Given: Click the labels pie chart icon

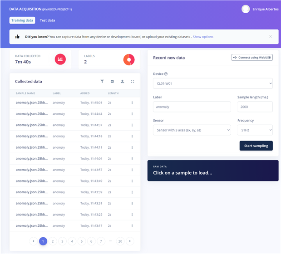Looking at the screenshot, I should click(129, 59).
